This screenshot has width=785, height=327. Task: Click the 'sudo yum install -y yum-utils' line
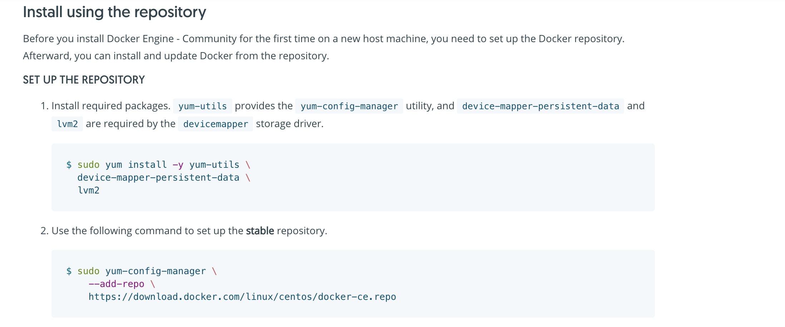tap(158, 165)
